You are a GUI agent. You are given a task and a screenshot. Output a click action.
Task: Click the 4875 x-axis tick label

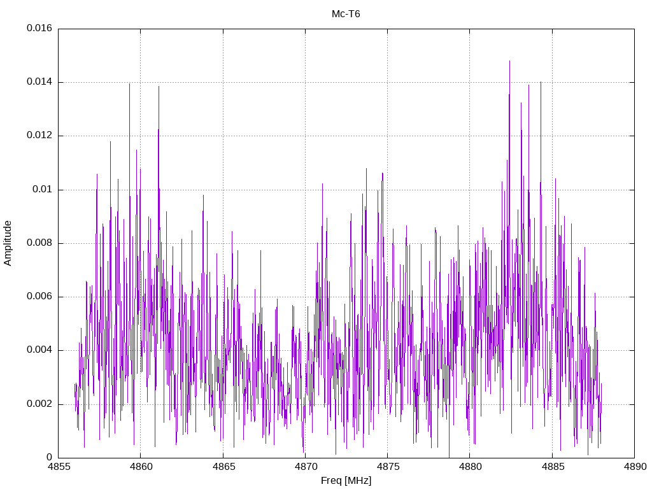pos(388,467)
